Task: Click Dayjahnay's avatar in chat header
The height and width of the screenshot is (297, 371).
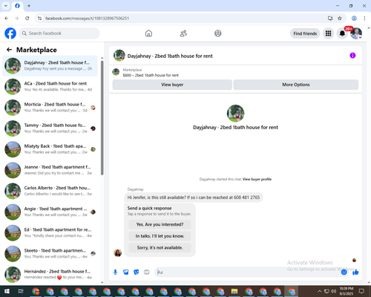Action: pos(119,56)
